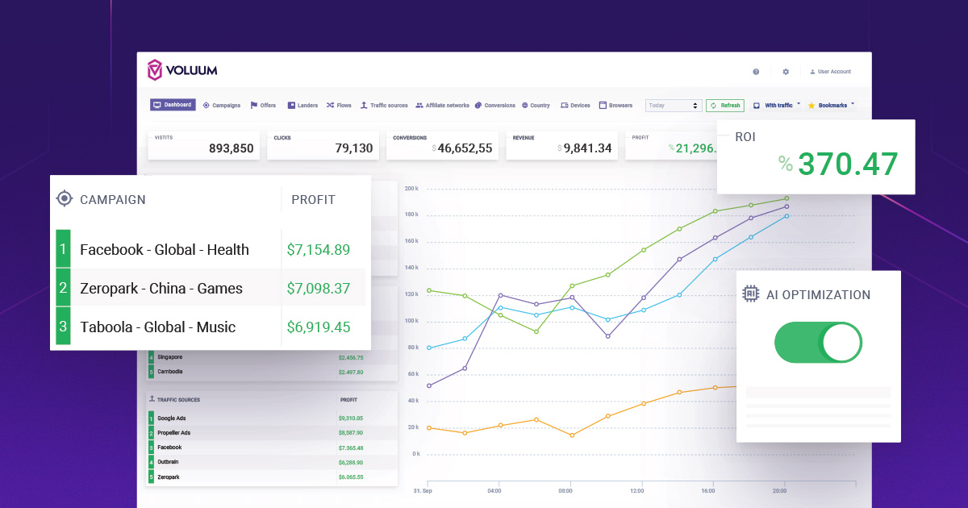Pick the Taboola - Global - Music campaign

[158, 327]
